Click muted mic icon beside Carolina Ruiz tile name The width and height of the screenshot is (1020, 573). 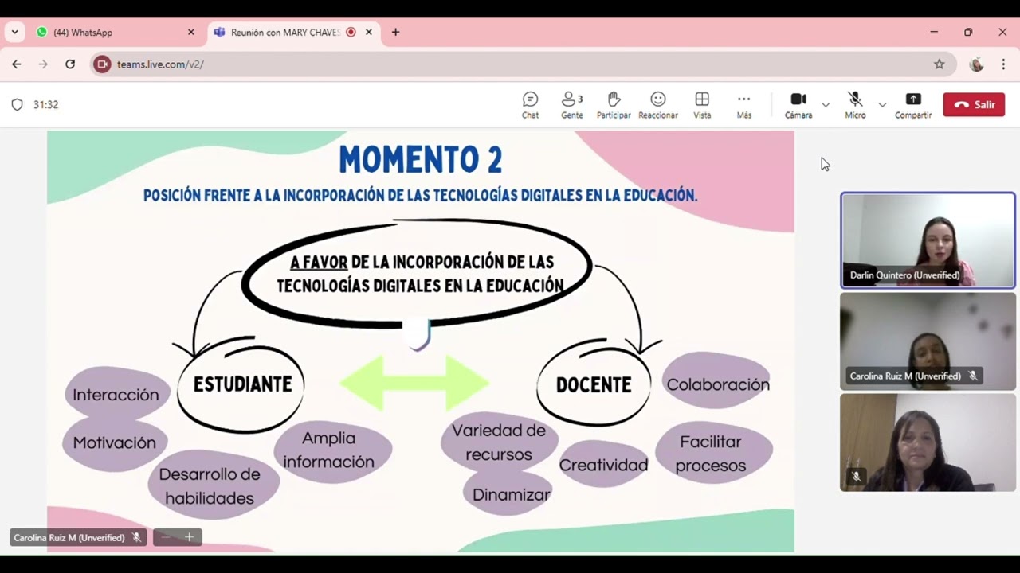pyautogui.click(x=972, y=376)
